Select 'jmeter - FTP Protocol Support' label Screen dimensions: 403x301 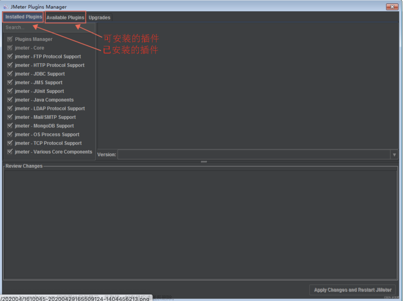(x=48, y=56)
